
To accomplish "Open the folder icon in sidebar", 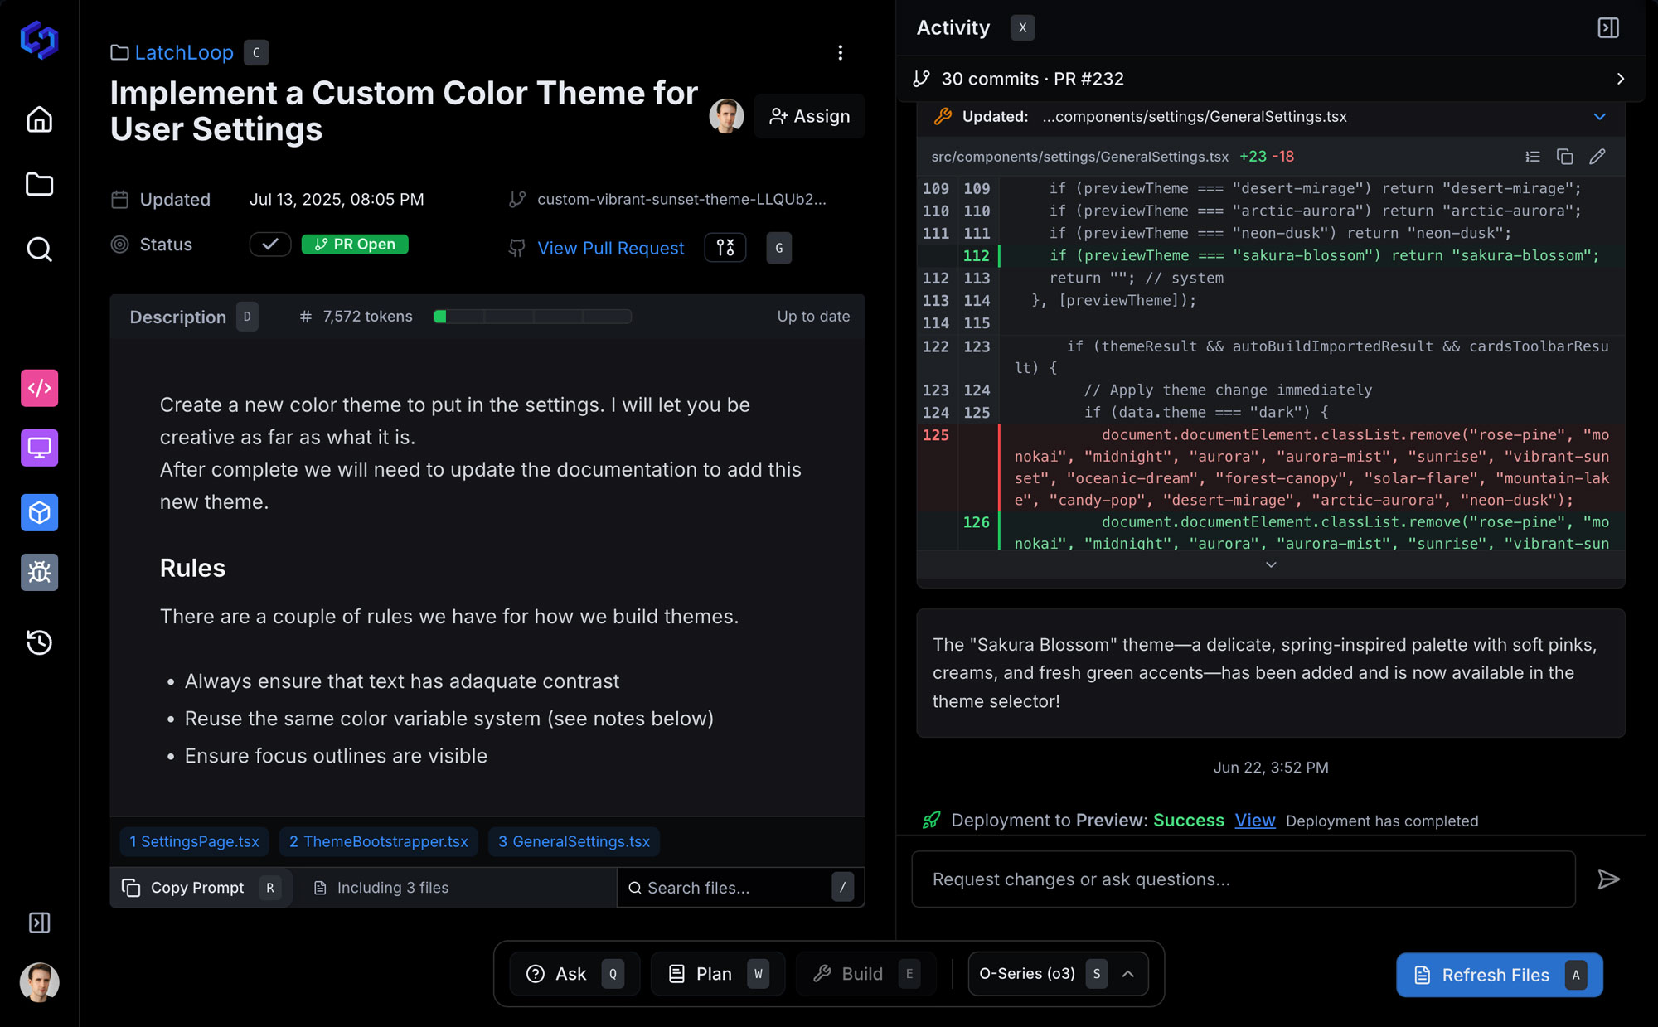I will pyautogui.click(x=39, y=184).
